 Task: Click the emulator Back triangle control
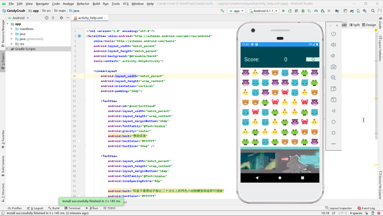(x=333, y=111)
